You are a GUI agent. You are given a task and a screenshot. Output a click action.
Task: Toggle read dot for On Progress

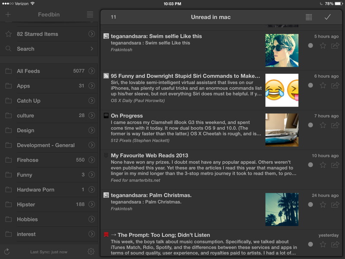coord(310,125)
